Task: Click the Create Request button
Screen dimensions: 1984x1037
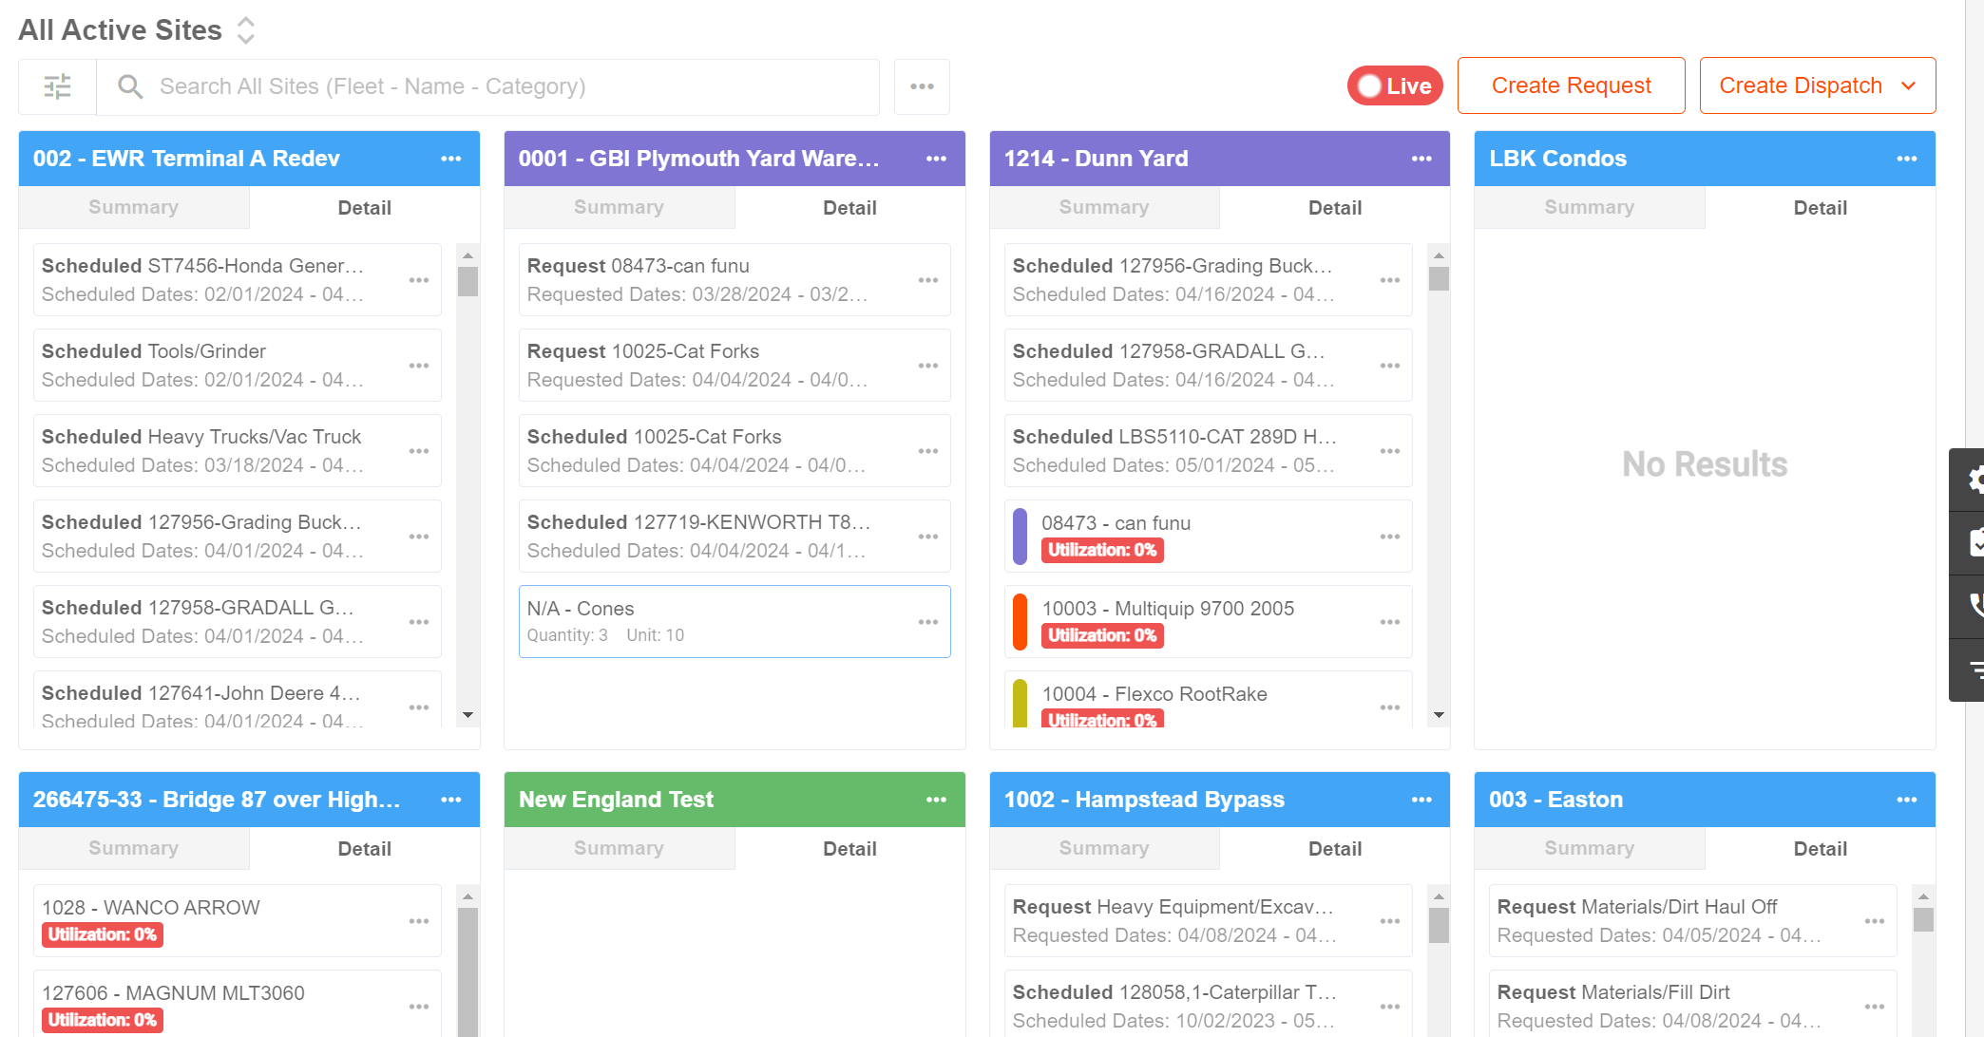Action: [x=1571, y=85]
